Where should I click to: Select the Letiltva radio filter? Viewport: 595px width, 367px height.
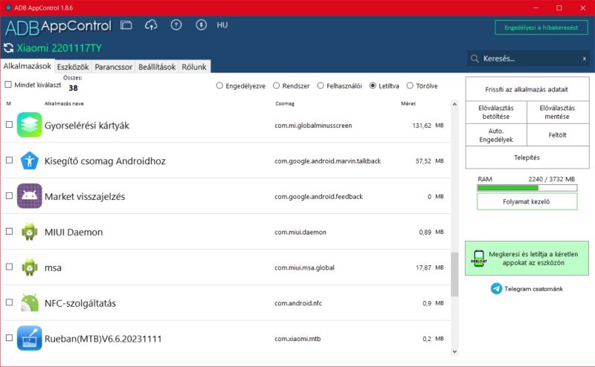[373, 85]
